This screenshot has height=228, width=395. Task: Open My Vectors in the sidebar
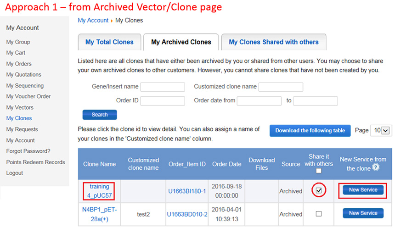pyautogui.click(x=20, y=107)
